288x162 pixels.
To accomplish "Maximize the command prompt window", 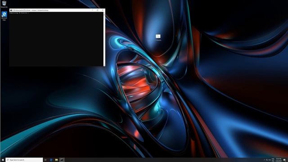I will [98, 10].
